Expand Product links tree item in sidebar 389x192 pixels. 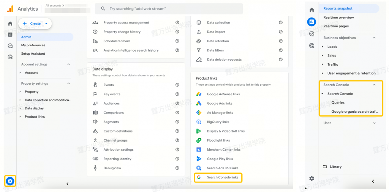tap(21, 117)
